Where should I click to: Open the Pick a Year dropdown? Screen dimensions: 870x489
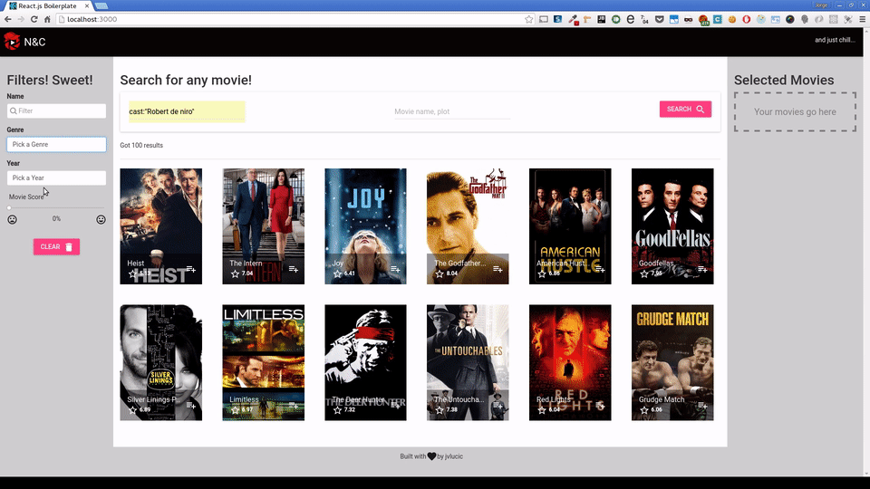point(56,178)
